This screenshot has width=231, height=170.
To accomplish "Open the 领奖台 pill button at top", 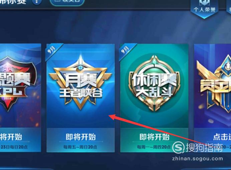I will point(67,2).
